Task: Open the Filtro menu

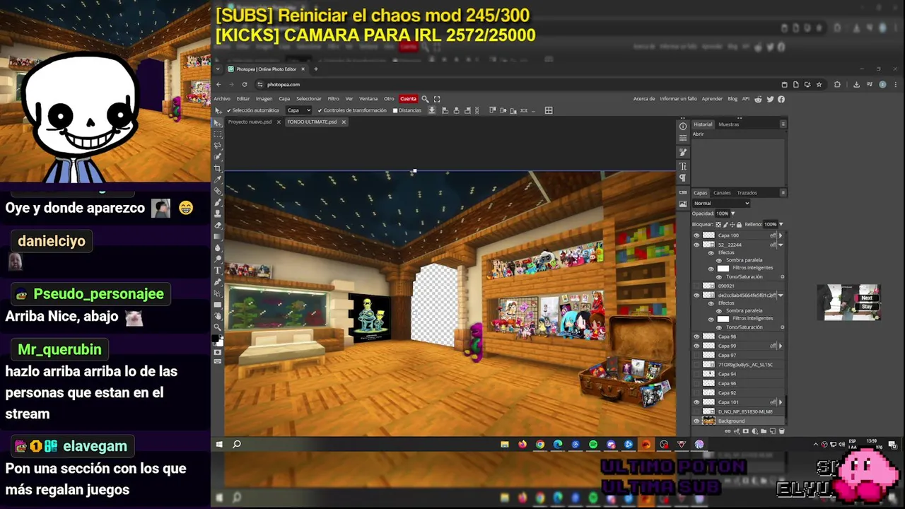Action: pos(333,99)
